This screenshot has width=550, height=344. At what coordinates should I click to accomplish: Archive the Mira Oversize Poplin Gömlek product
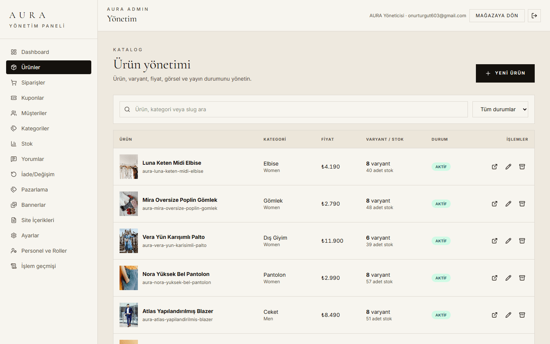(x=522, y=204)
